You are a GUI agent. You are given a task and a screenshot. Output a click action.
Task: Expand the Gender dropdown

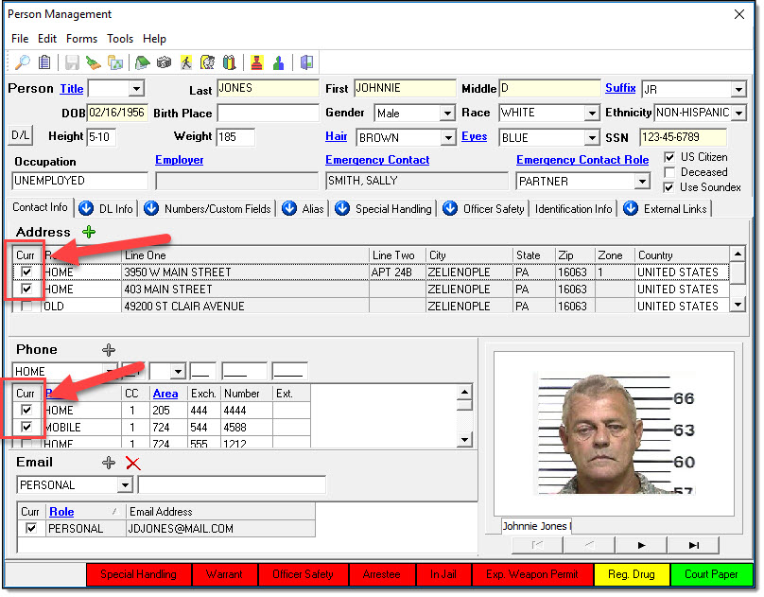tap(447, 114)
